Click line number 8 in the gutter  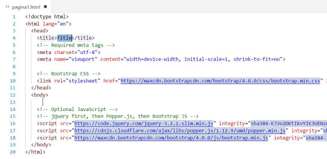coord(14,67)
